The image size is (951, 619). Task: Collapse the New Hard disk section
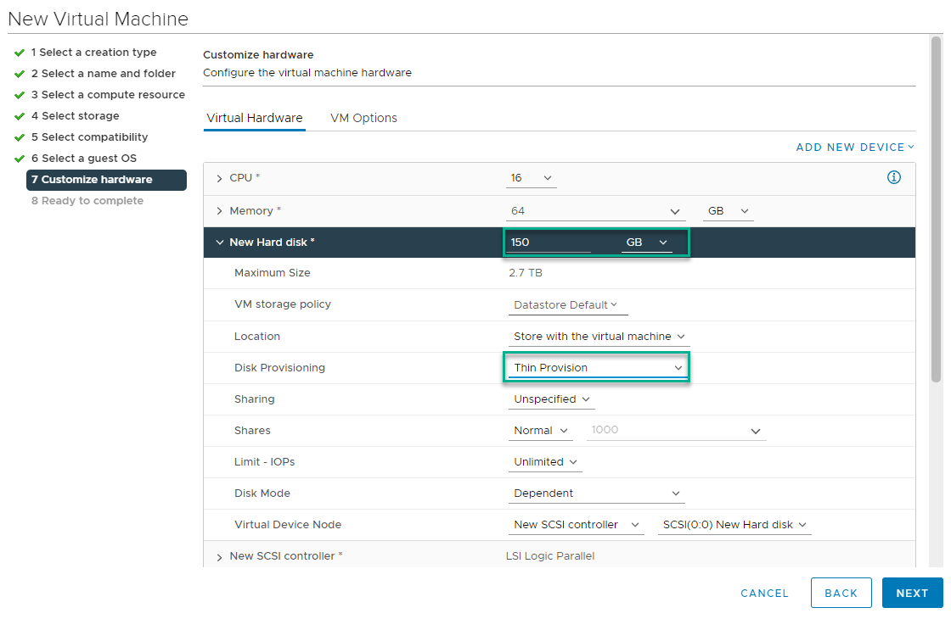click(x=220, y=243)
